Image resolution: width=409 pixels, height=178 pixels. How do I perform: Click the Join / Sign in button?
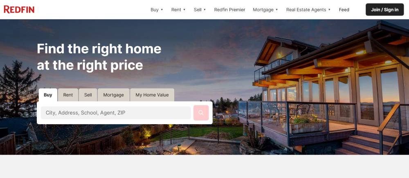click(x=384, y=10)
